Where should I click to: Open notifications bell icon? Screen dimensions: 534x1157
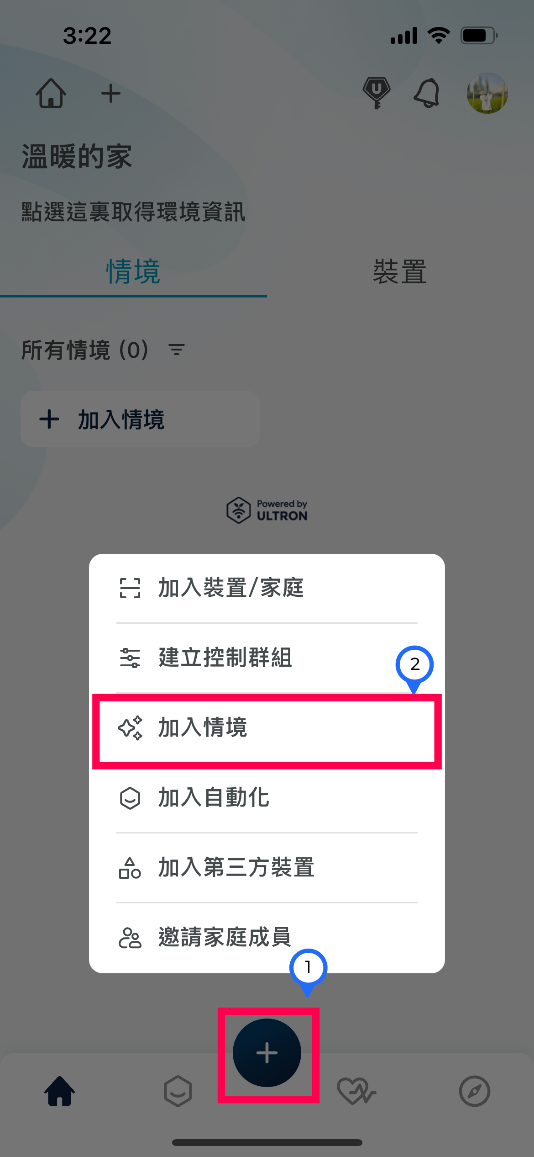pos(427,93)
